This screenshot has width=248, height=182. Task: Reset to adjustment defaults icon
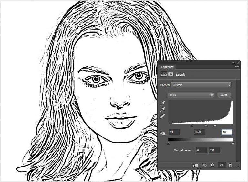point(212,165)
